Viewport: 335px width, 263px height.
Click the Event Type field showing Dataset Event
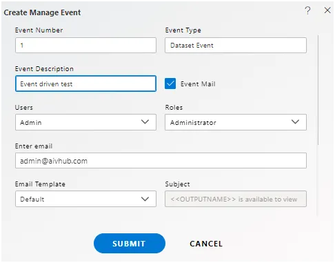pos(236,46)
